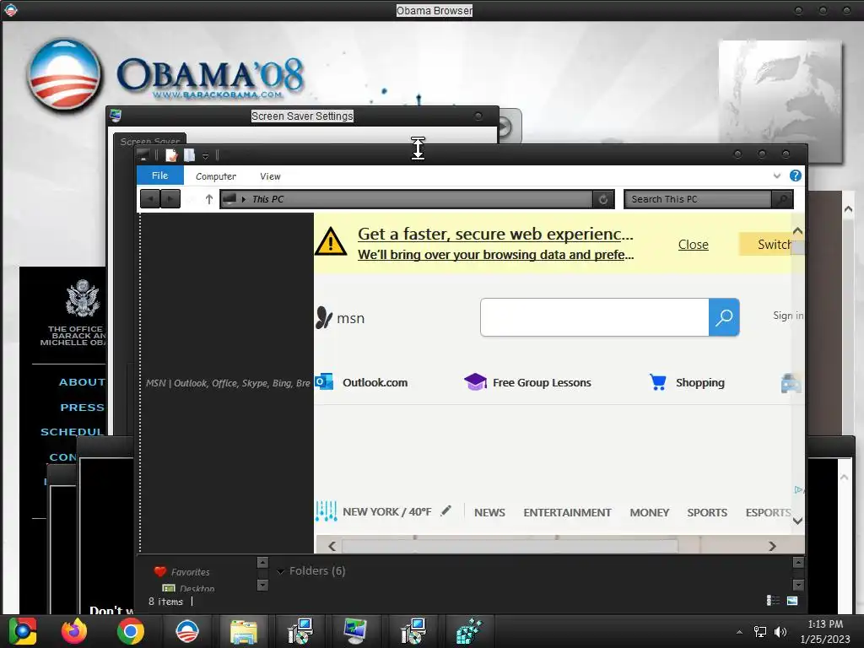Open the NEWS section on MSN
The height and width of the screenshot is (648, 864).
point(489,512)
